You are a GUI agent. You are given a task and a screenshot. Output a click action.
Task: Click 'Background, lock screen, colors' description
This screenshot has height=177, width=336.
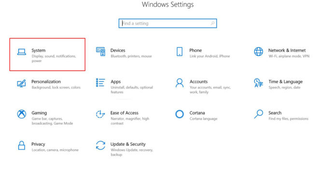[56, 88]
